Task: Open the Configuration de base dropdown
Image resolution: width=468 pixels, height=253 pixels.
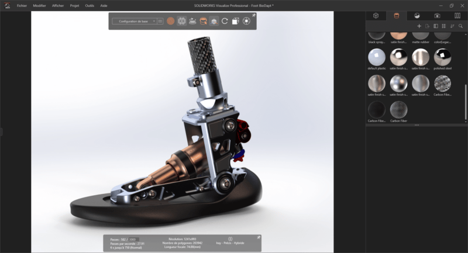Action: click(135, 21)
